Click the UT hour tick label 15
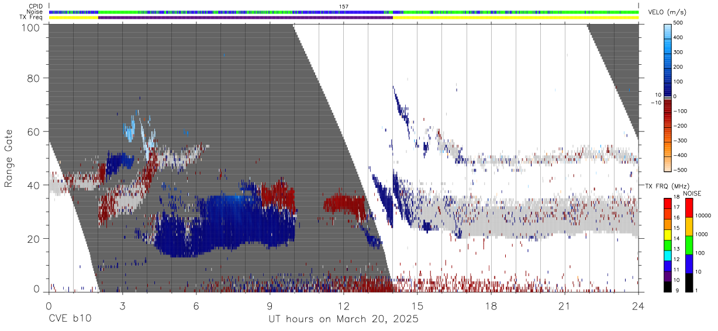The image size is (718, 331). (417, 306)
